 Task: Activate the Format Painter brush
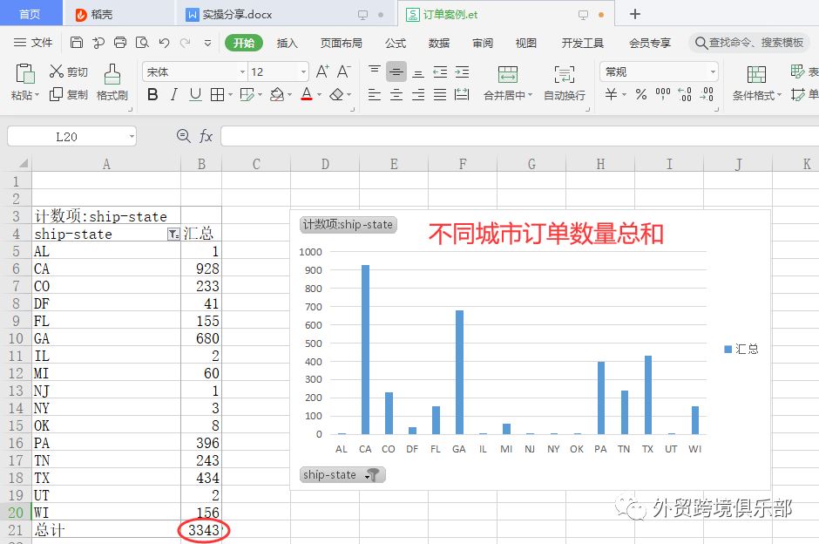(112, 74)
